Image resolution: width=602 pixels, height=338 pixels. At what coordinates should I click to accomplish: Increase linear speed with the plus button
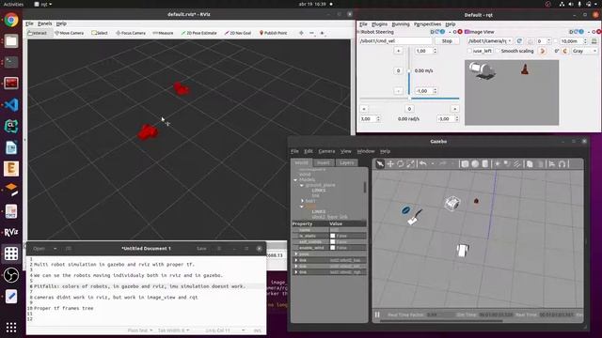(398, 51)
